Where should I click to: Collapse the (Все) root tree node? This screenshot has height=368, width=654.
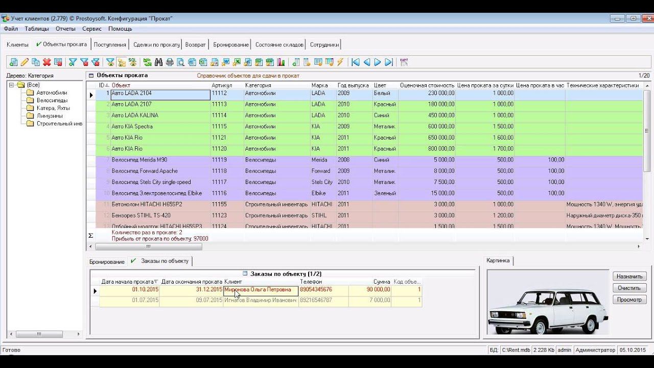pyautogui.click(x=12, y=85)
